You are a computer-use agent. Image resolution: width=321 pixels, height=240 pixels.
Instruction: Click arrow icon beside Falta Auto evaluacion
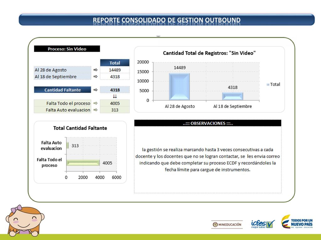[x=95, y=110]
